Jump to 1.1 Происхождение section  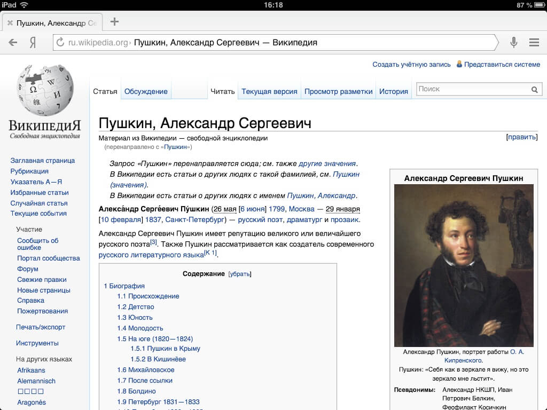pos(149,296)
